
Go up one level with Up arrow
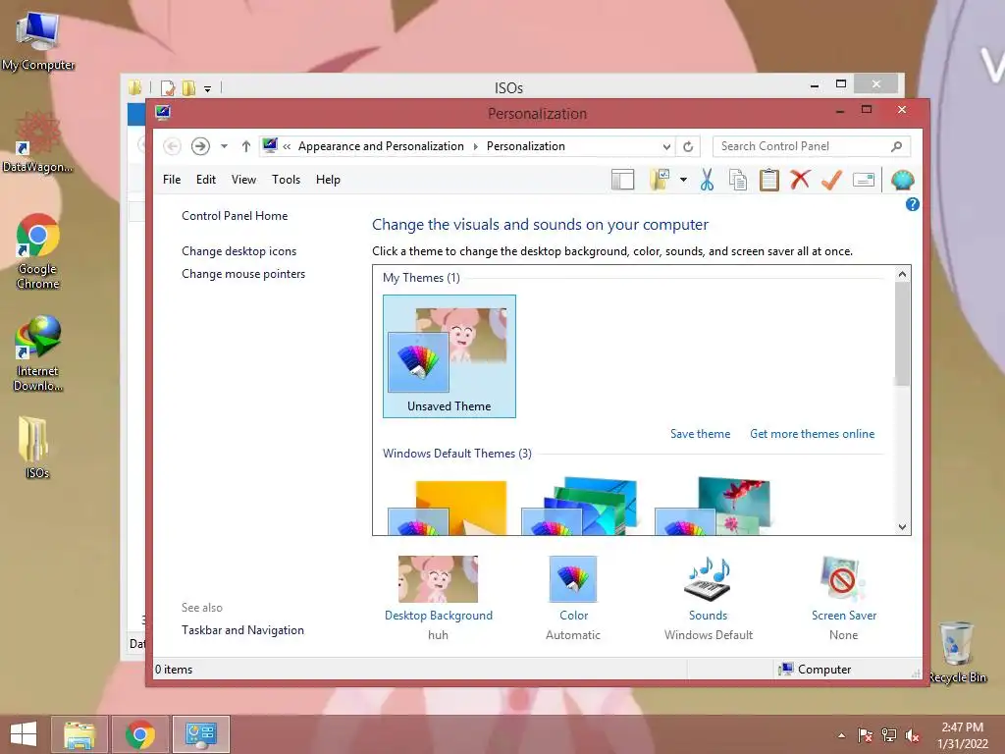click(x=246, y=146)
